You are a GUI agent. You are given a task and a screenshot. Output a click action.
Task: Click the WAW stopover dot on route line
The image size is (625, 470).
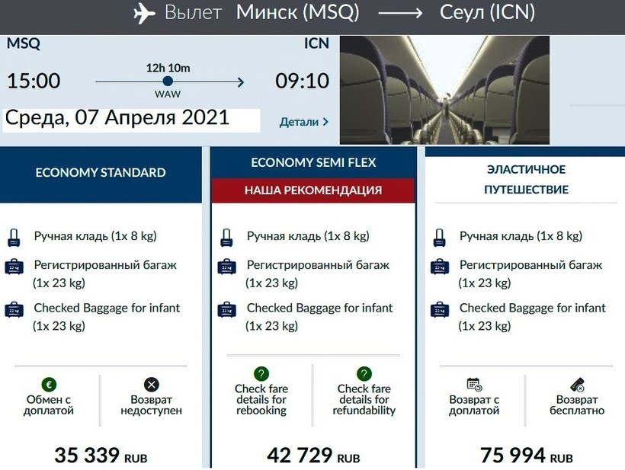click(168, 81)
